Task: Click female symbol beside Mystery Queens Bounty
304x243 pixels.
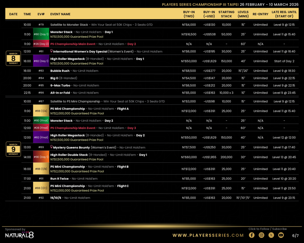Action: tap(51, 147)
